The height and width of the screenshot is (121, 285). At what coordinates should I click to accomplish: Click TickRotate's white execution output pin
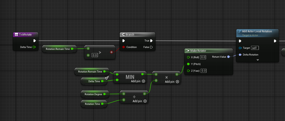pyautogui.click(x=35, y=41)
